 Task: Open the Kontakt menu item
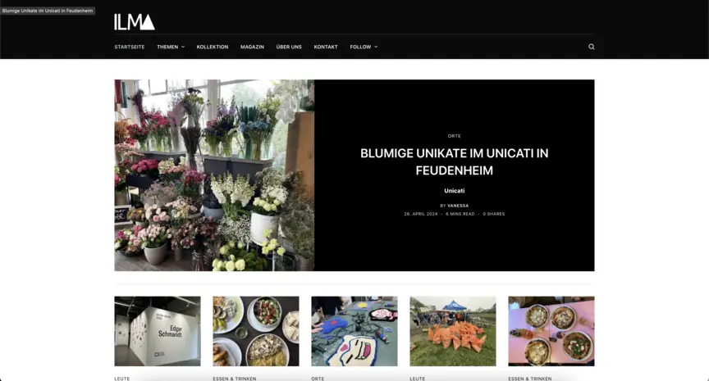pos(326,47)
